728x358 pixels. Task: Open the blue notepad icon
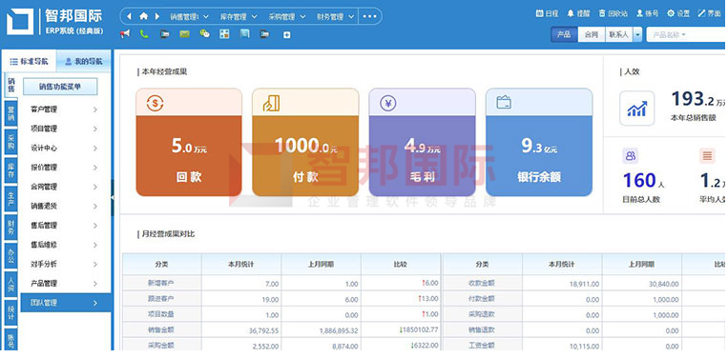click(244, 34)
